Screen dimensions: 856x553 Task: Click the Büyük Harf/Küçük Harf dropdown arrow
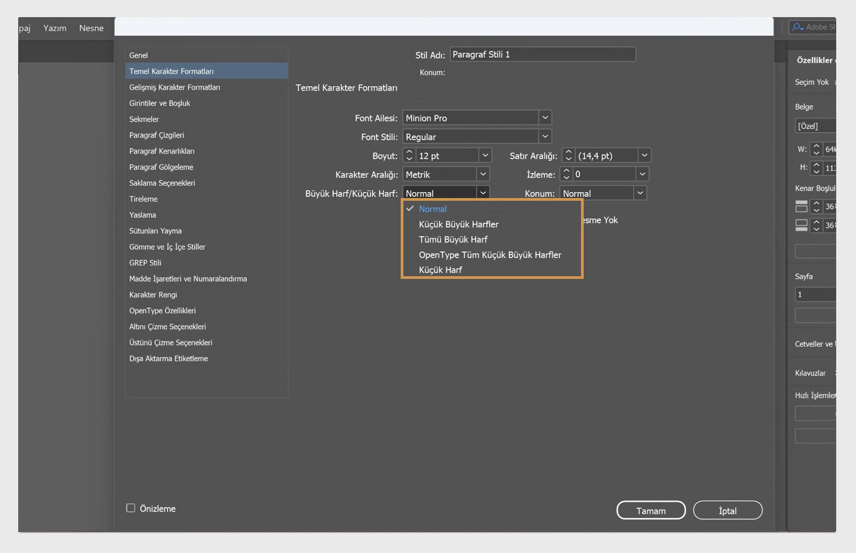pos(483,193)
